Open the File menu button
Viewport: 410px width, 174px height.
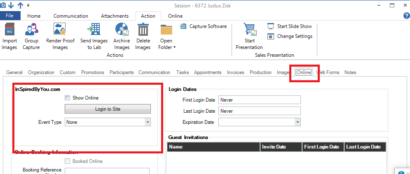click(10, 16)
